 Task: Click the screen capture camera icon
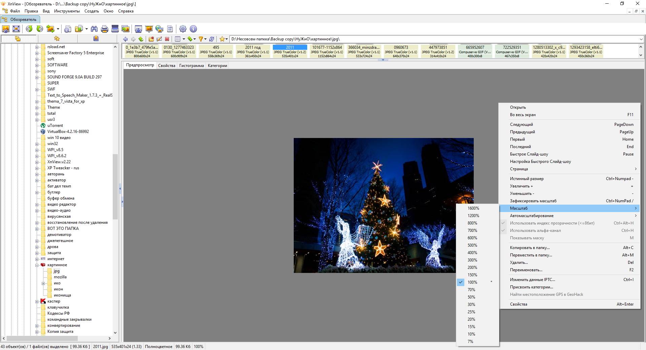tap(138, 29)
